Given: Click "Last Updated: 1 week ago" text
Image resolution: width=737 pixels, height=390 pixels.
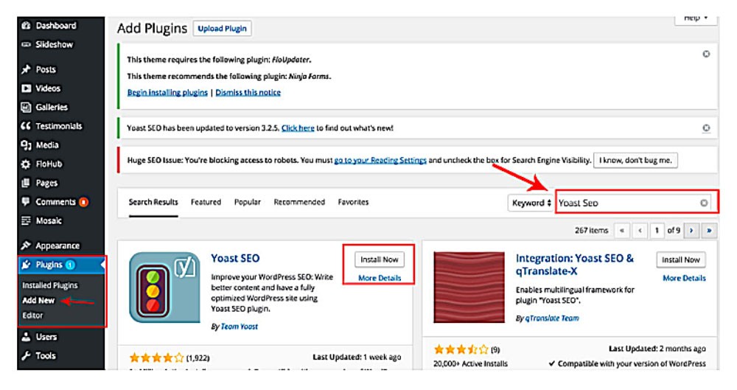Looking at the screenshot, I should tap(357, 357).
